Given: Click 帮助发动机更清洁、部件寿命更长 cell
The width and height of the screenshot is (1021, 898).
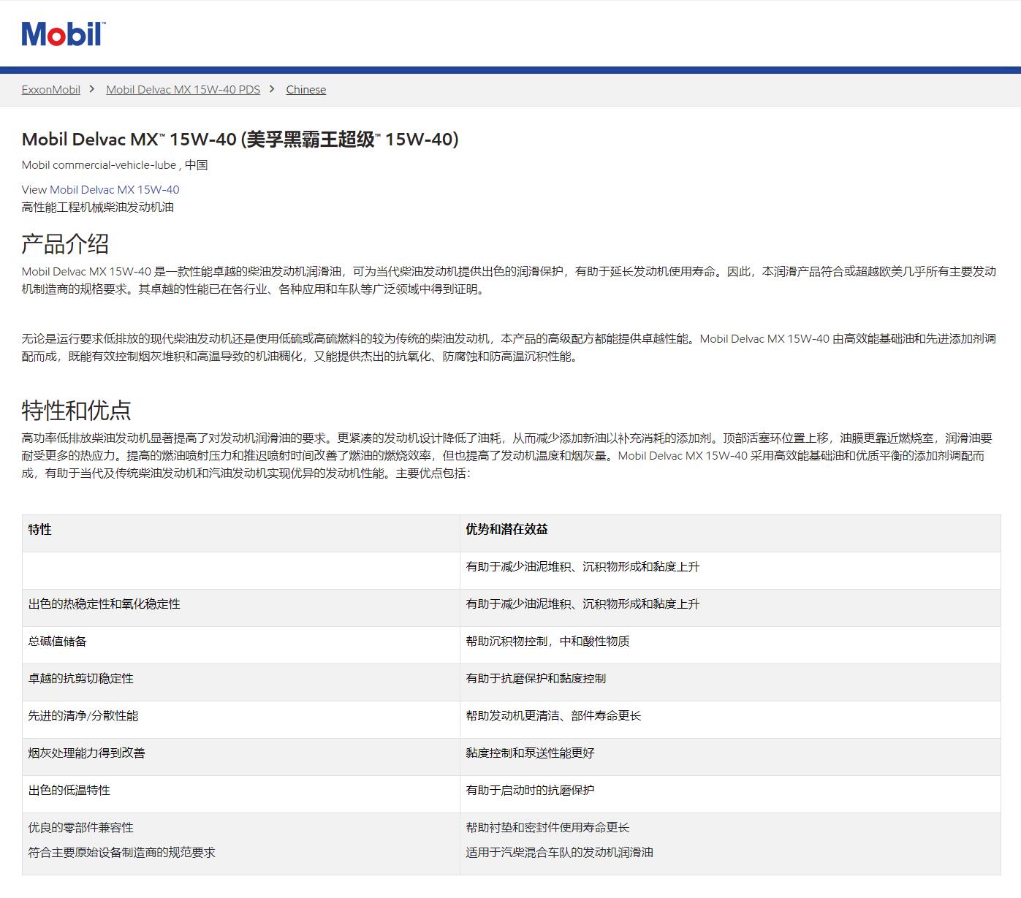Looking at the screenshot, I should [x=730, y=720].
